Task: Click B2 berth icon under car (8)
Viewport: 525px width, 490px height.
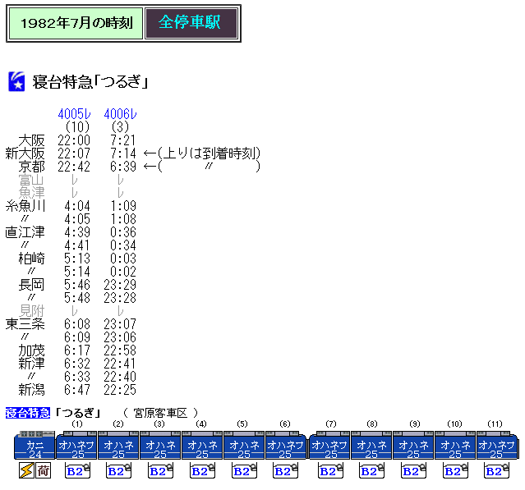Action: (371, 470)
